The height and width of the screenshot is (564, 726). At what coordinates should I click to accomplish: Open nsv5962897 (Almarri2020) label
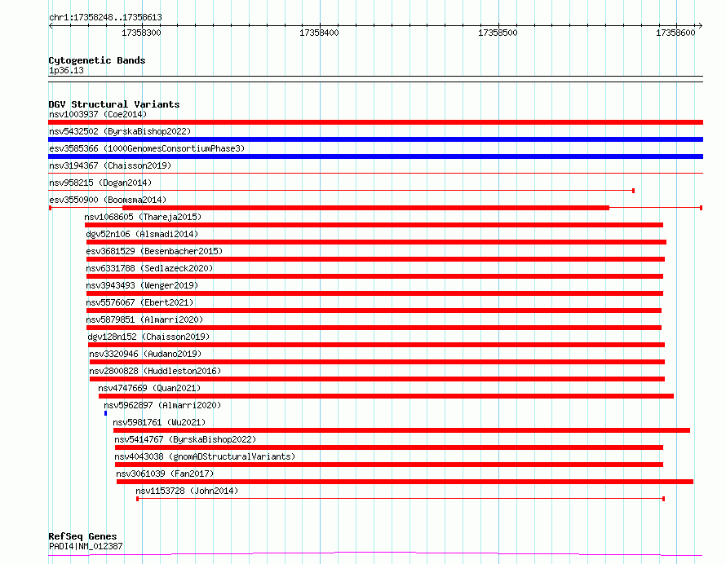click(162, 405)
